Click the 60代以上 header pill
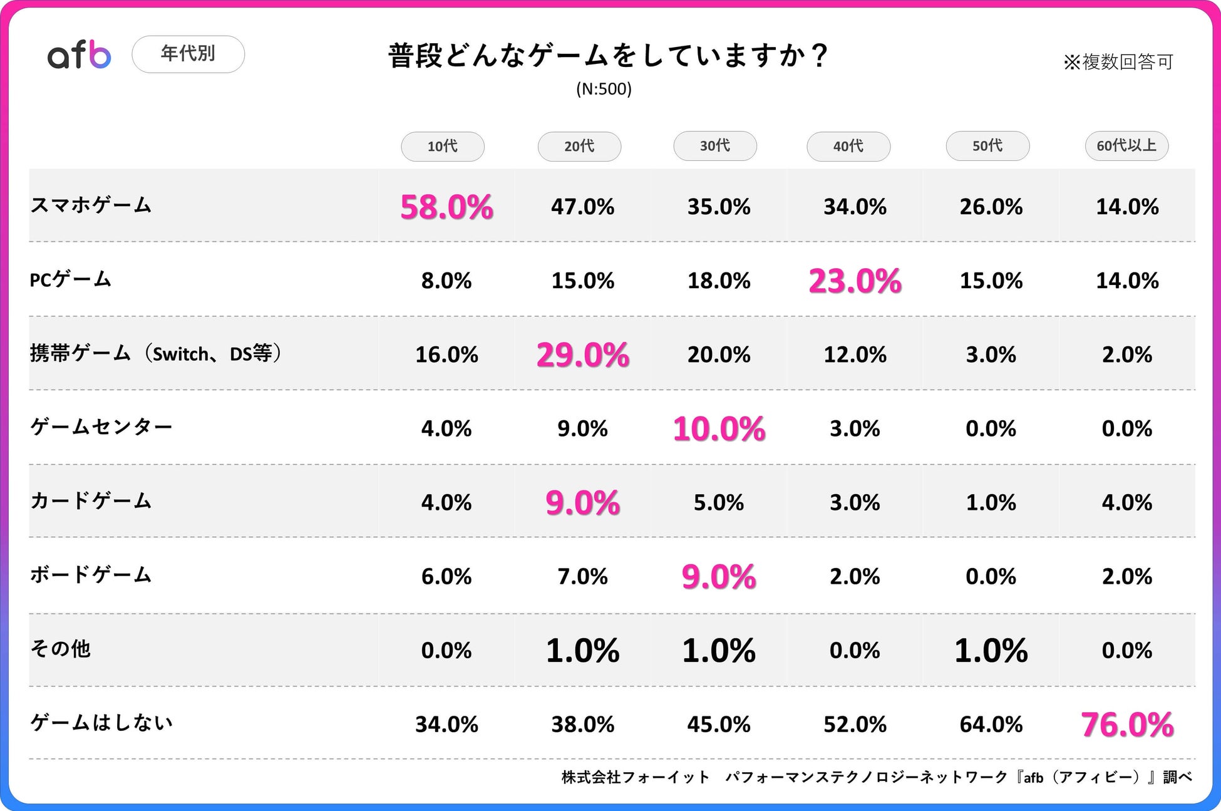Viewport: 1221px width, 811px height. tap(1126, 146)
